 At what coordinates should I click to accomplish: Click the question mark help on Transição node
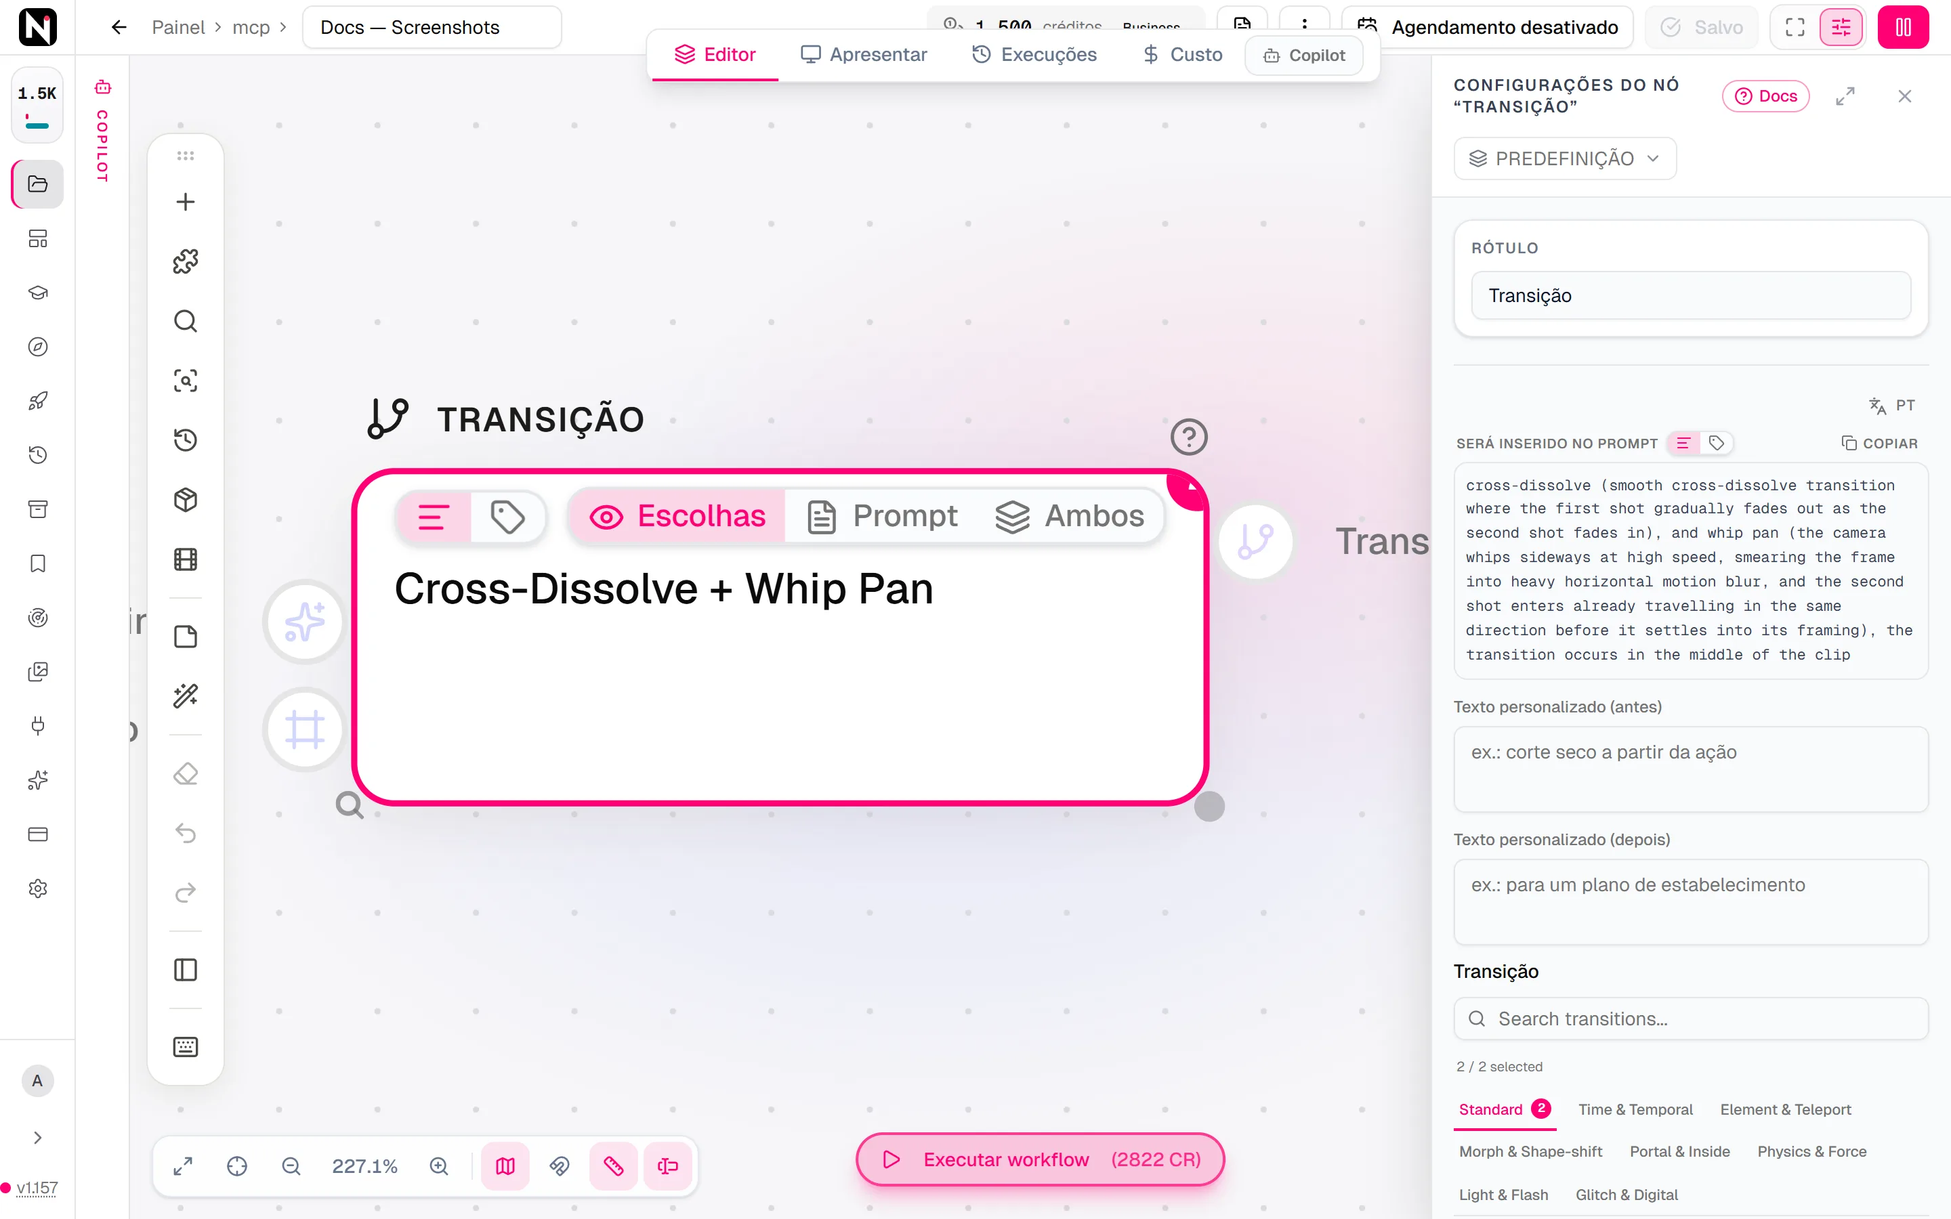(x=1189, y=437)
